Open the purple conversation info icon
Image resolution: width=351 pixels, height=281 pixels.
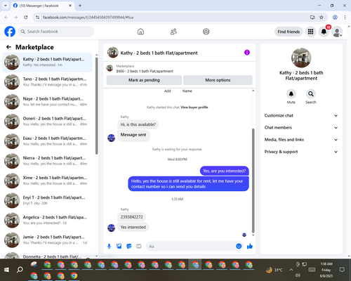247,53
